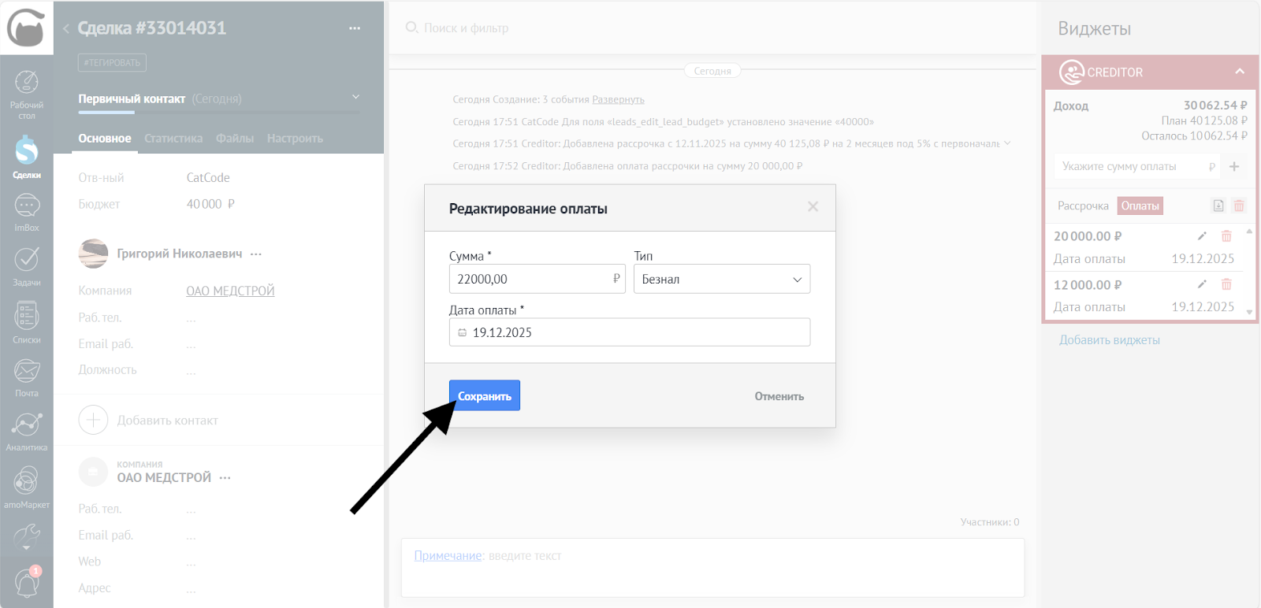Image resolution: width=1261 pixels, height=608 pixels.
Task: Open the Тип (Безнал) dropdown
Action: pyautogui.click(x=721, y=280)
